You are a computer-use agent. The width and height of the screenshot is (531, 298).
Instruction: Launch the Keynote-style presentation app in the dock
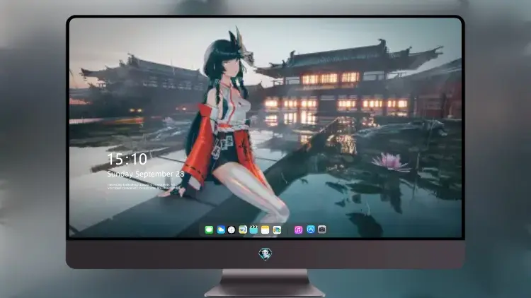[243, 230]
